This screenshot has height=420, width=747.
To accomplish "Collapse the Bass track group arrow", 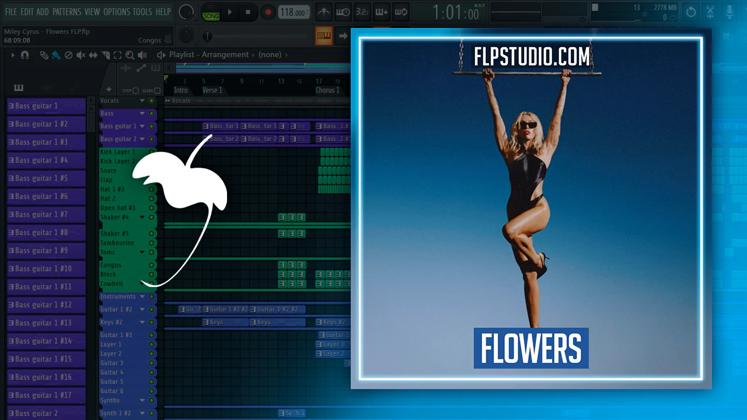I will point(142,113).
